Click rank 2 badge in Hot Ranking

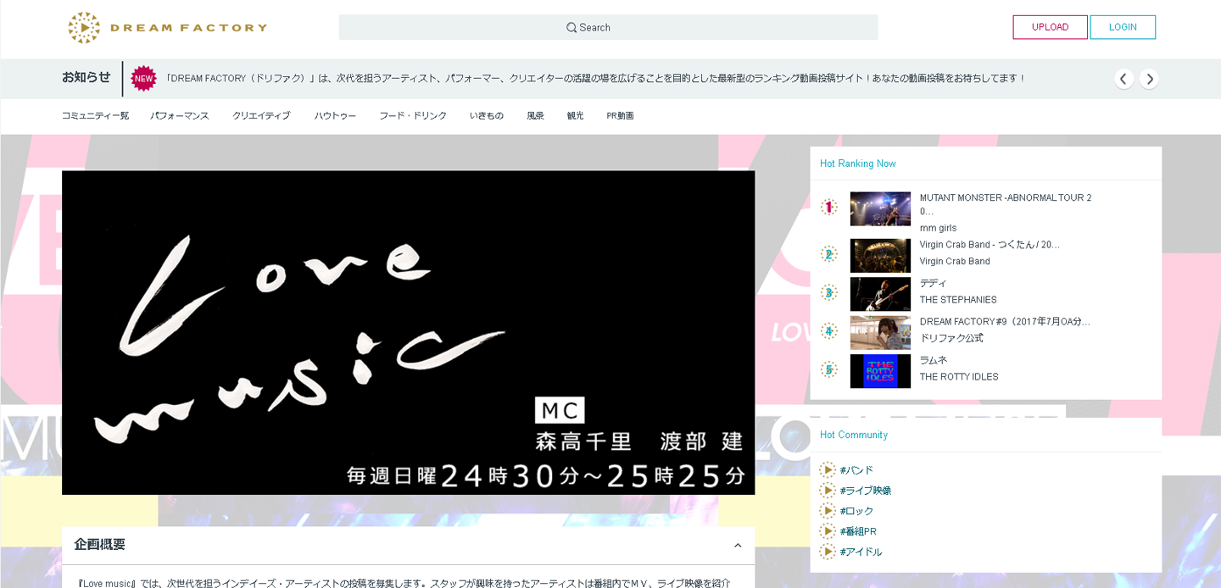[828, 254]
